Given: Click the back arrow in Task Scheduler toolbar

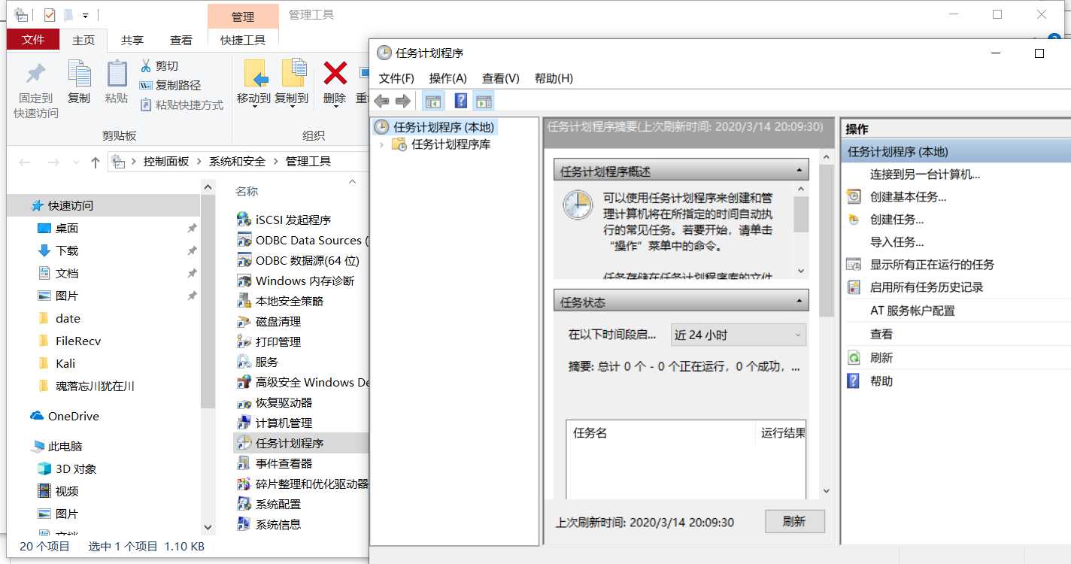Looking at the screenshot, I should tap(381, 101).
